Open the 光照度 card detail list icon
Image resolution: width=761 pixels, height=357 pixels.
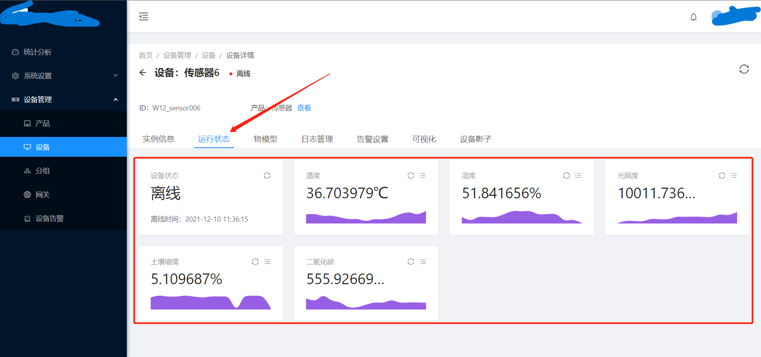[x=734, y=175]
